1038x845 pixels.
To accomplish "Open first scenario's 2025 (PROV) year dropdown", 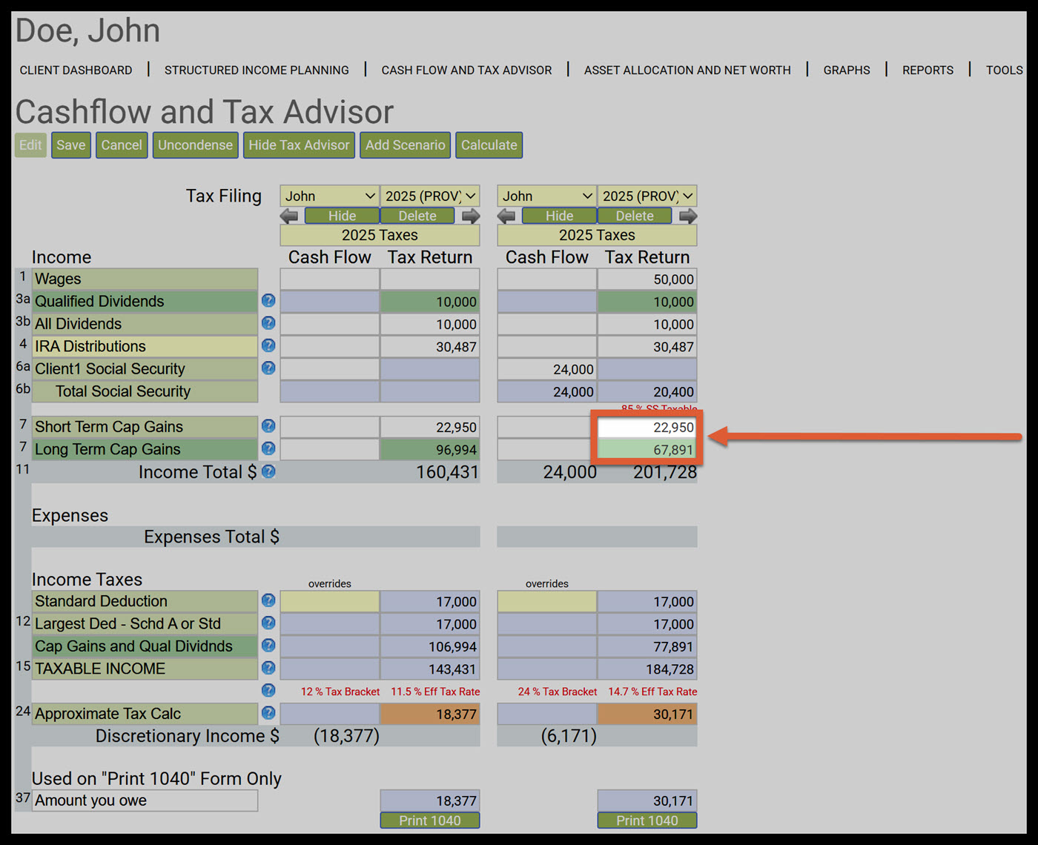I will [430, 196].
